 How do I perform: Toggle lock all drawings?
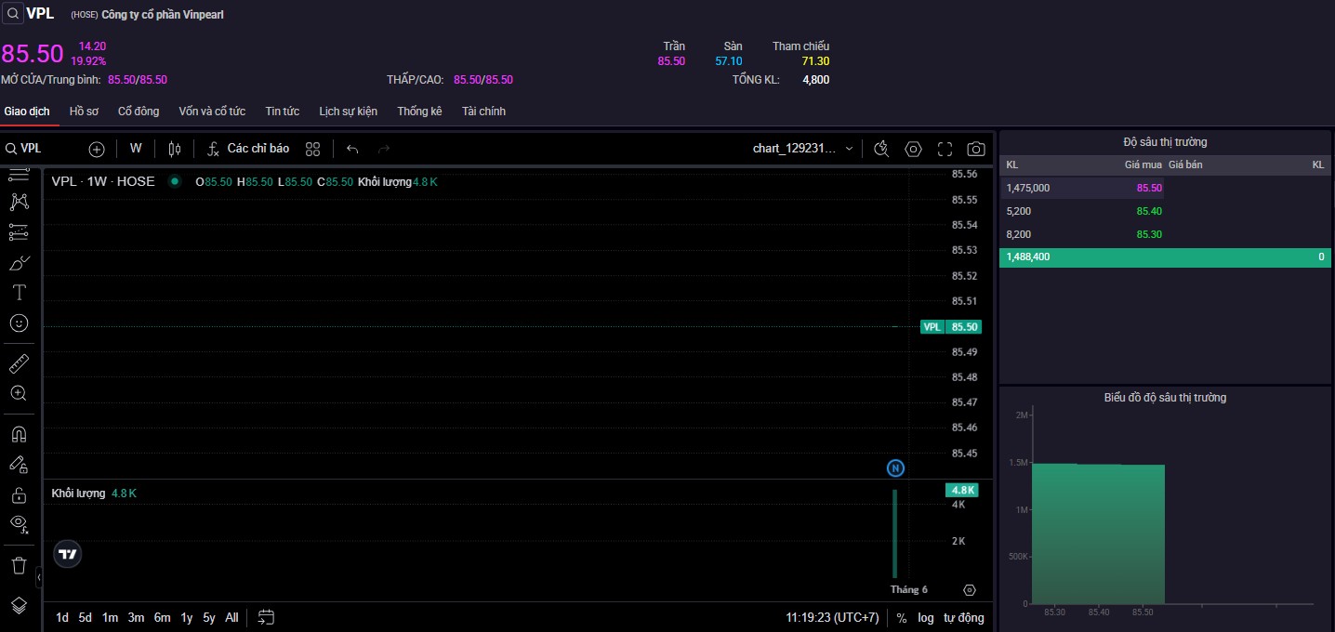click(x=19, y=494)
